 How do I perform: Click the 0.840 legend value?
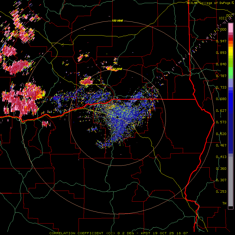point(221,64)
